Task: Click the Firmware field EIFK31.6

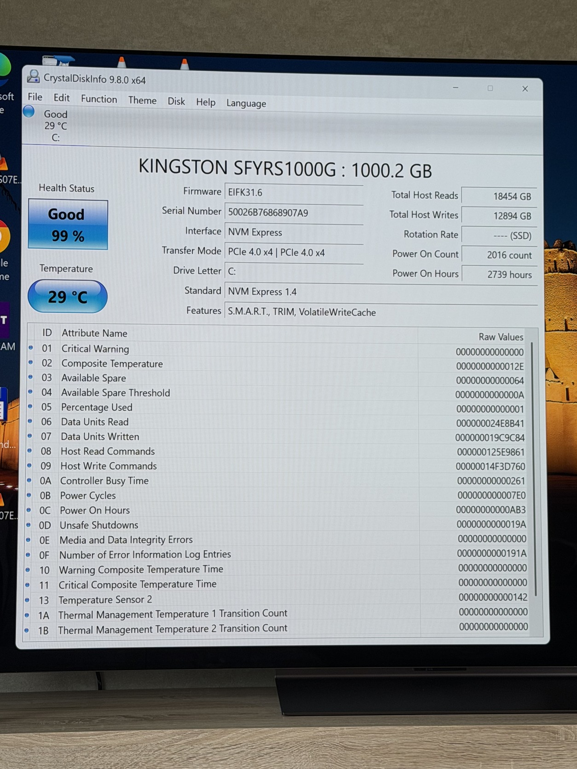Action: (294, 193)
